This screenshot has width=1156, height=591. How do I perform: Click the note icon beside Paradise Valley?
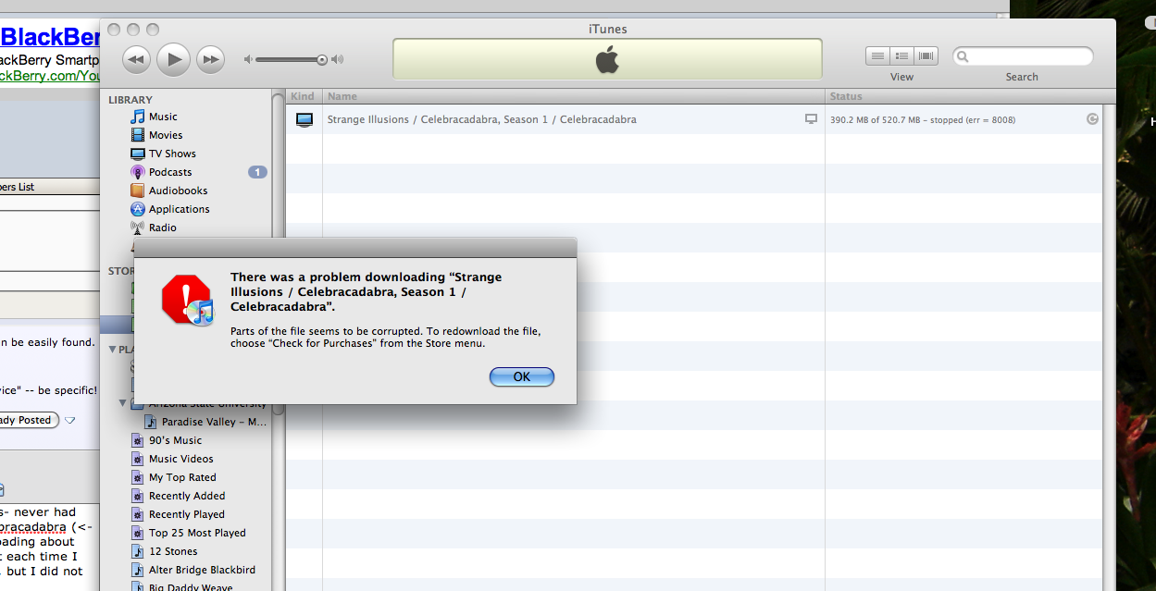pyautogui.click(x=152, y=422)
